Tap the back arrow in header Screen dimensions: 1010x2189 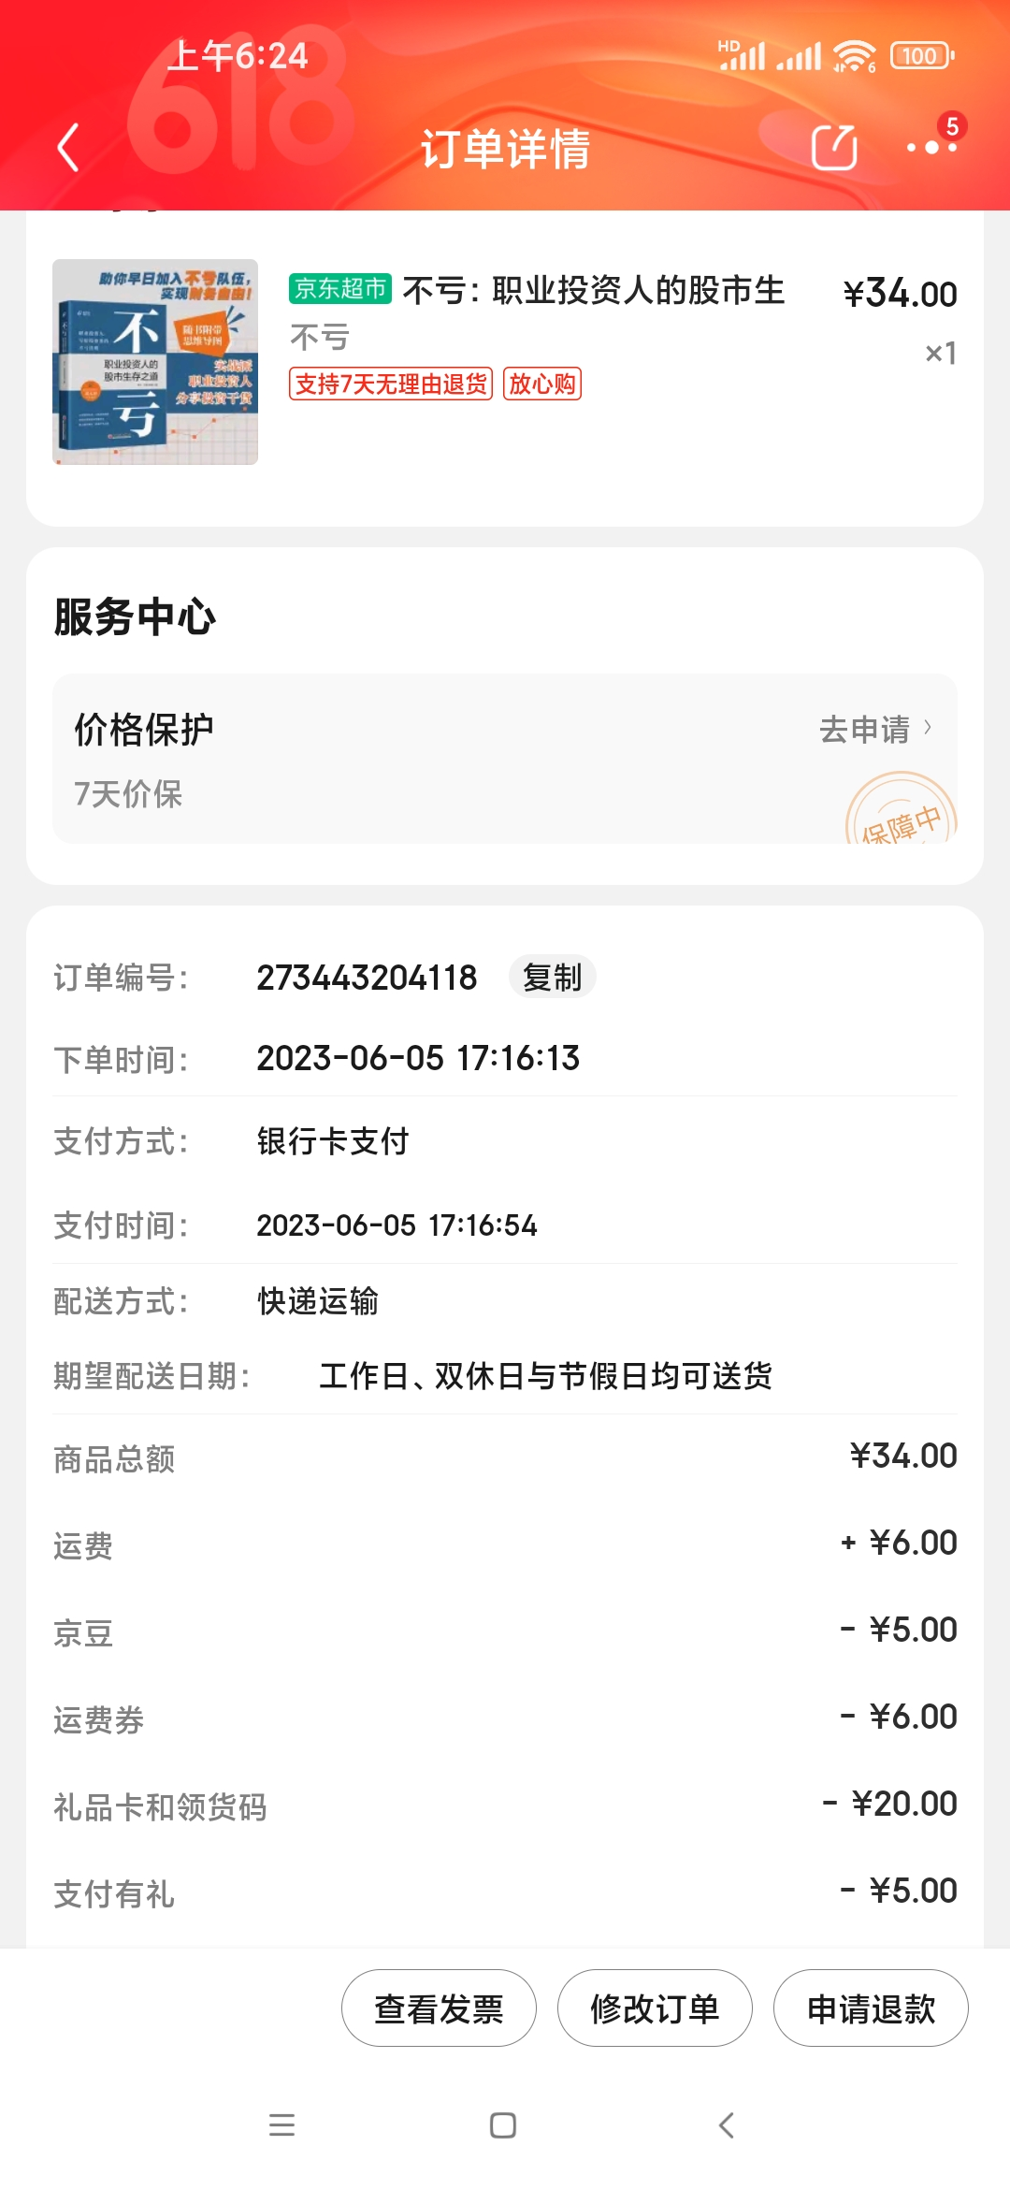coord(68,148)
